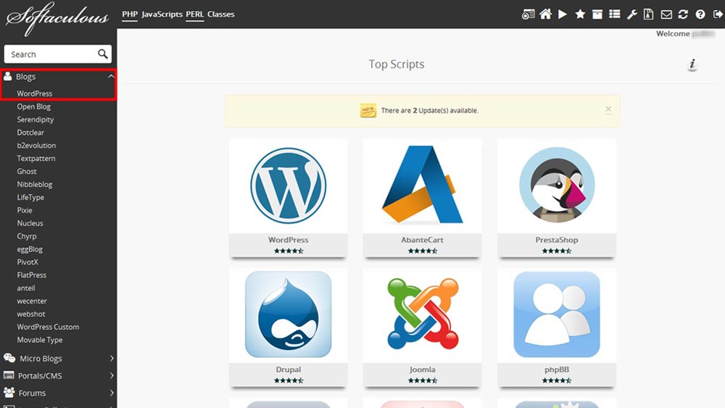
Task: Select Pixie in sidebar
Action: coord(25,209)
